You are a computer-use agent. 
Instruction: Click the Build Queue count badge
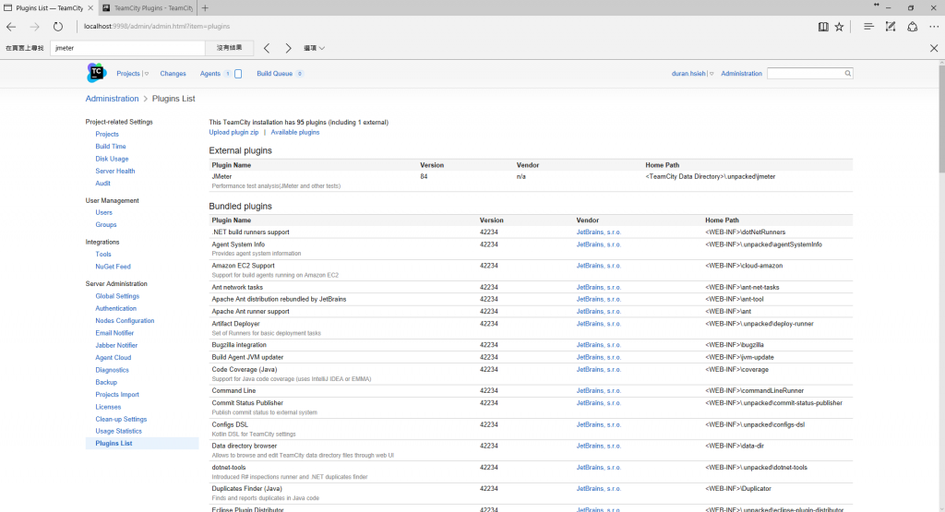(300, 74)
